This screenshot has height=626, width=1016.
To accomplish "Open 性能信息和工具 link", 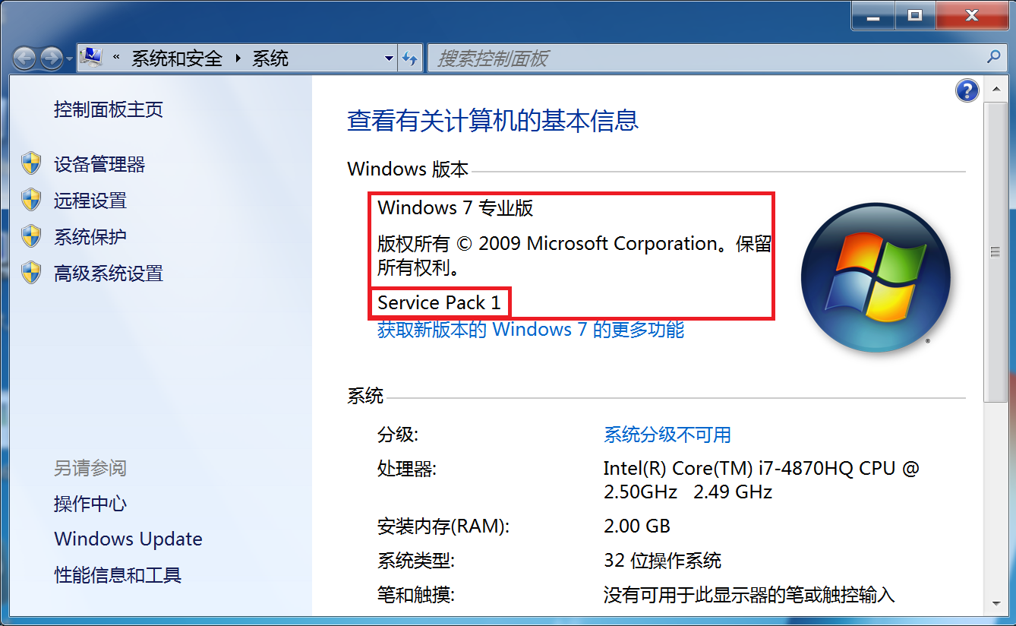I will pyautogui.click(x=118, y=575).
